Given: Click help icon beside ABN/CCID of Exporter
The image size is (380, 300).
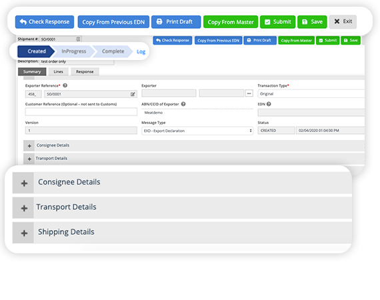Looking at the screenshot, I should (183, 104).
